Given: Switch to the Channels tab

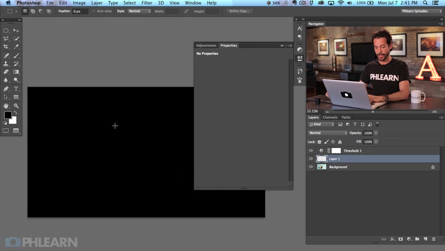Looking at the screenshot, I should pyautogui.click(x=330, y=117).
